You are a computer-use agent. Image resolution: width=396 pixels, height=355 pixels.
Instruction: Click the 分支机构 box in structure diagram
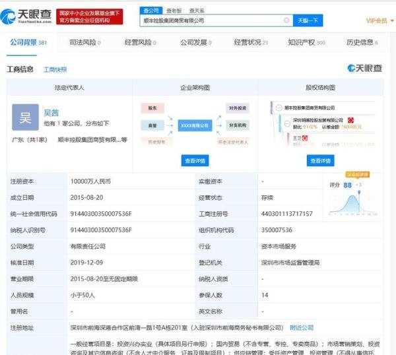pyautogui.click(x=238, y=125)
